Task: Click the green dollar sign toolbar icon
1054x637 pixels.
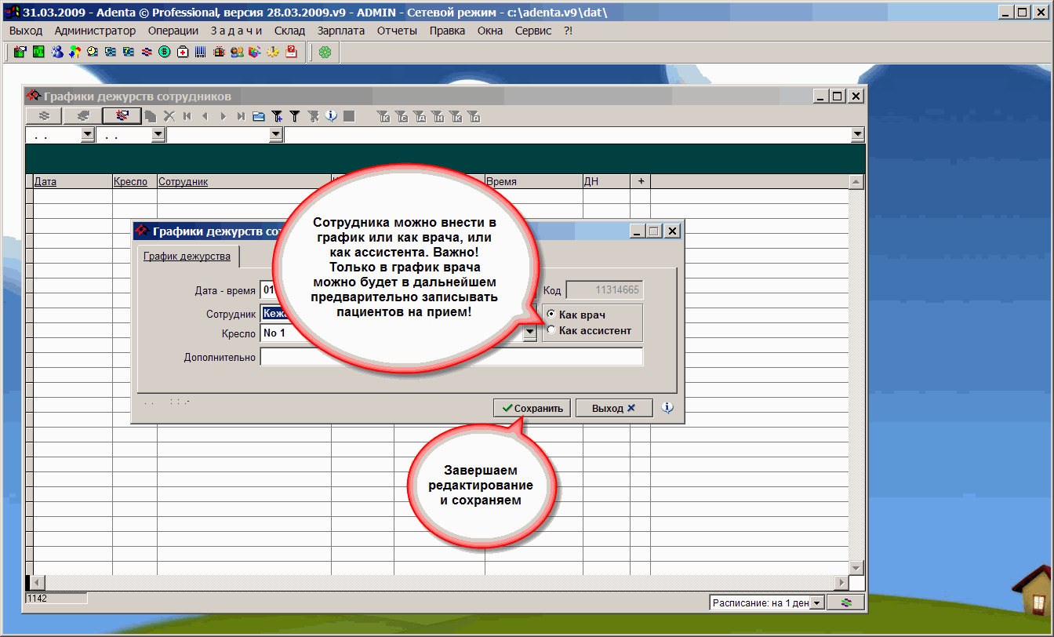Action: 165,53
